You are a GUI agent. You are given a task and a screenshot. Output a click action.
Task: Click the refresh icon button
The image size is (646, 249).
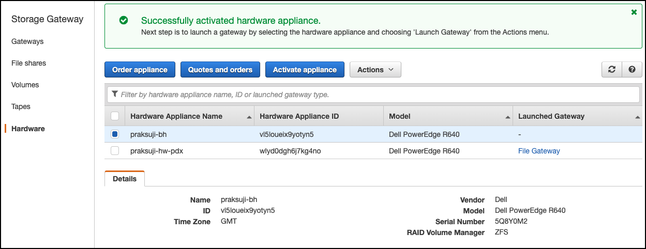612,70
